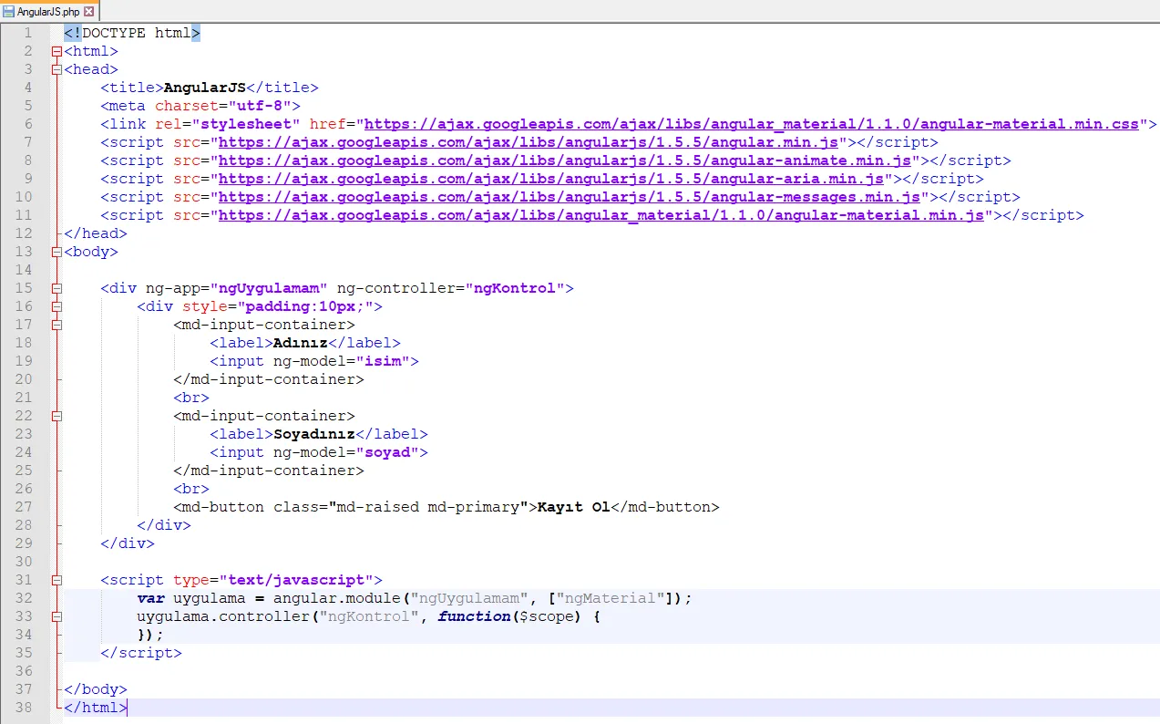Click the "ngMaterial" string on line 32

tap(611, 598)
